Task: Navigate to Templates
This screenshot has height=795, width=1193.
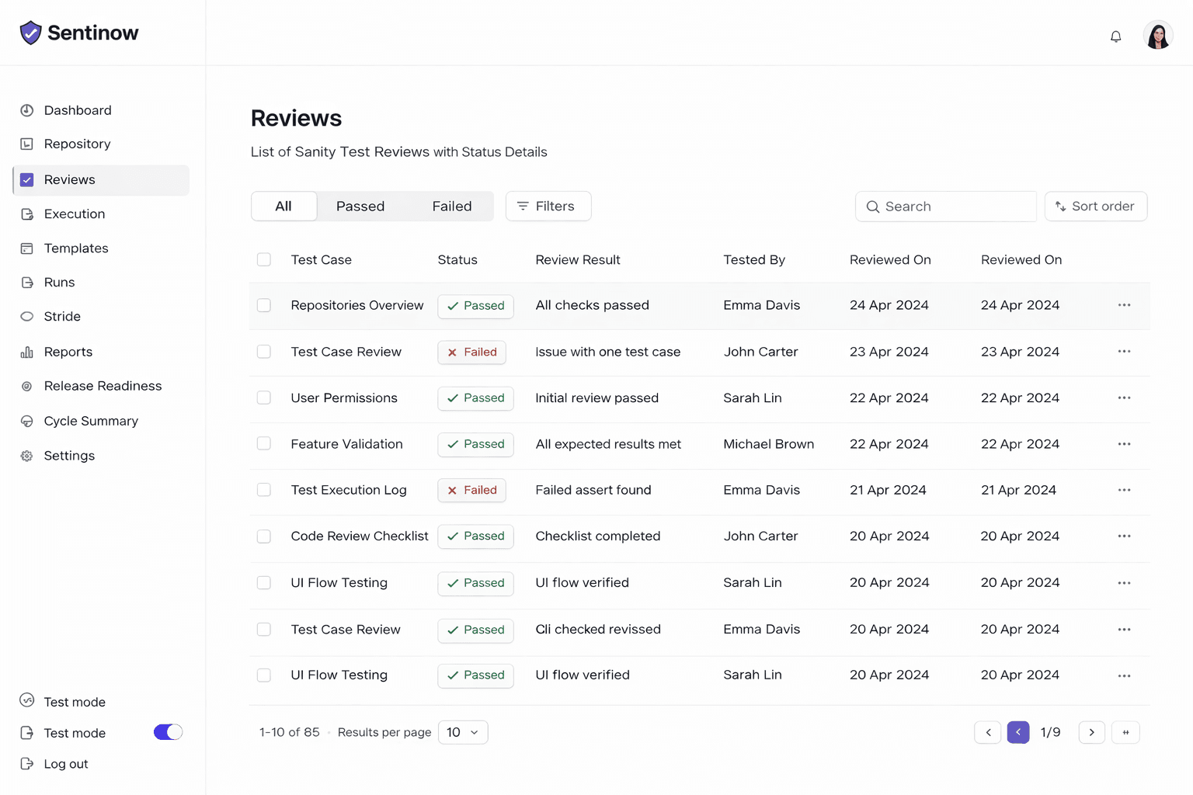Action: (x=75, y=248)
